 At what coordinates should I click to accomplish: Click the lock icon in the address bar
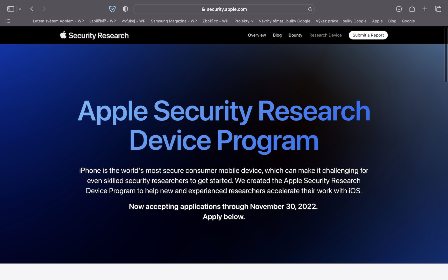[x=203, y=9]
